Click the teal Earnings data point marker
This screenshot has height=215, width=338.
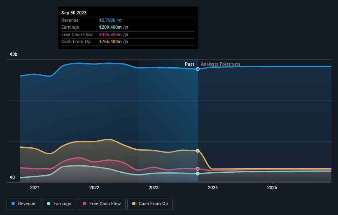point(198,174)
